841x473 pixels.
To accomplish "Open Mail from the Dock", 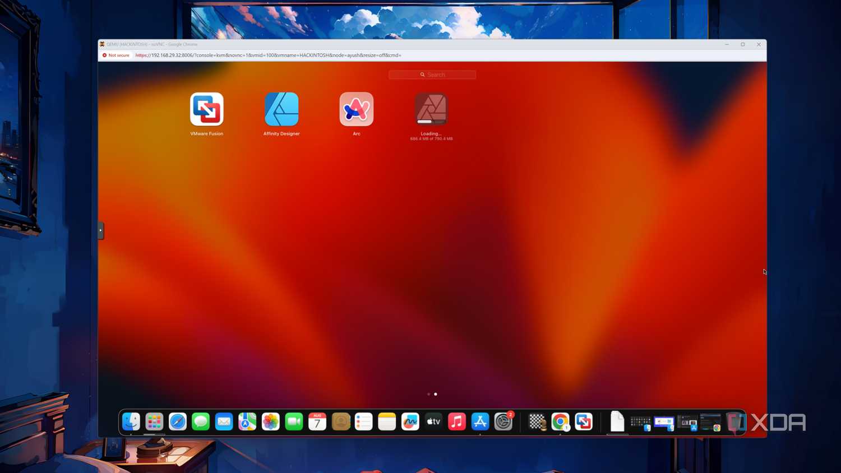I will click(224, 421).
